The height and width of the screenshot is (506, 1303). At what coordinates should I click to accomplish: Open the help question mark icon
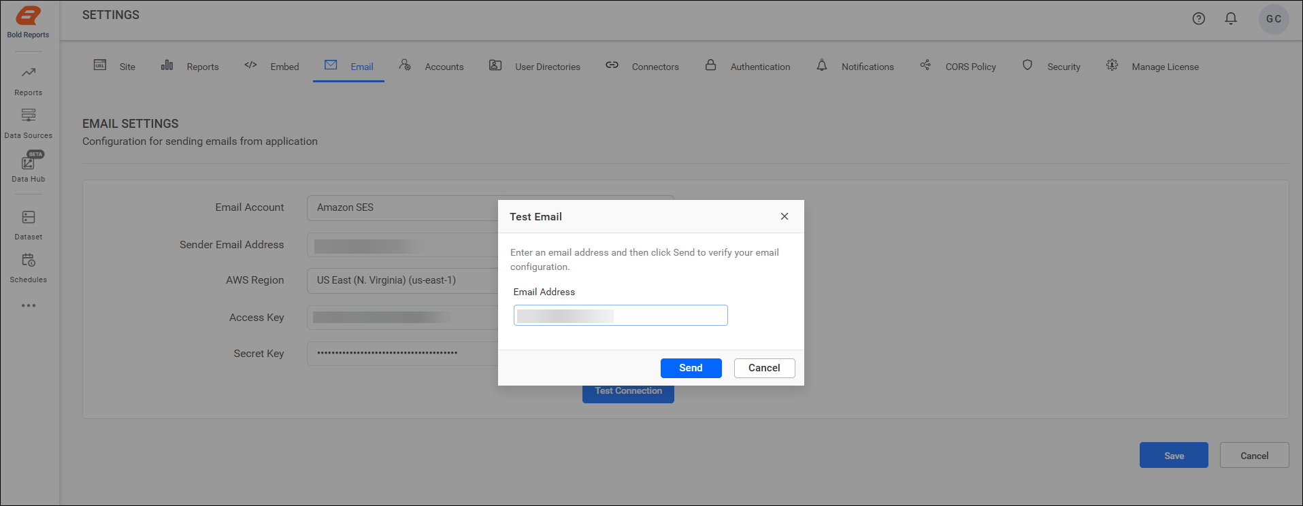pos(1199,19)
